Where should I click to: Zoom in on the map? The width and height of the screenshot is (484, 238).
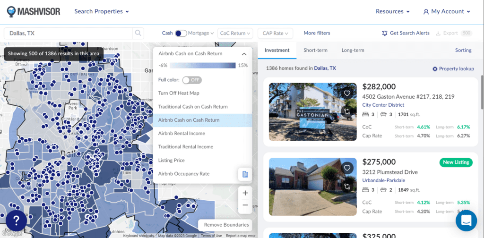(x=245, y=193)
